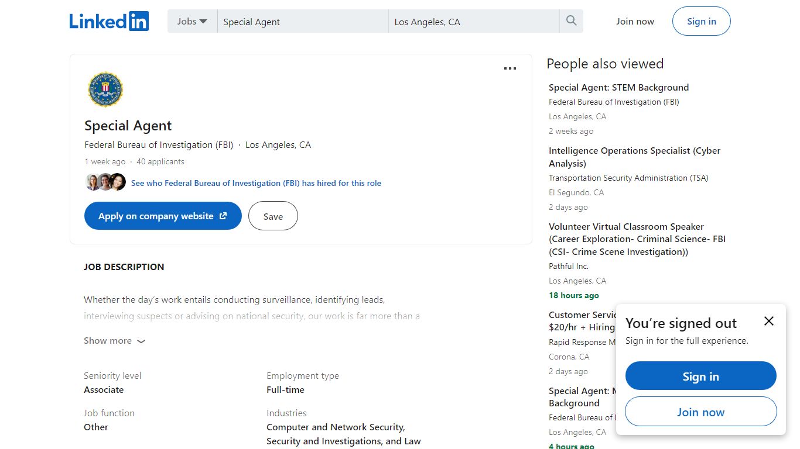Click the hired employees avatar photos

coord(106,182)
